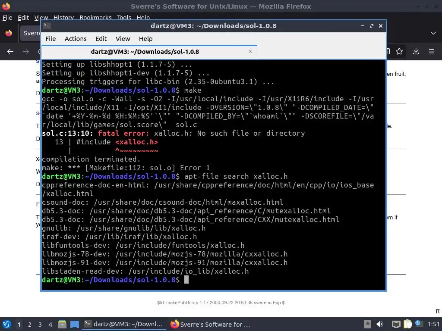Open removable media eject tray icon
Viewport: 442px width, 331px height.
pyautogui.click(x=368, y=324)
